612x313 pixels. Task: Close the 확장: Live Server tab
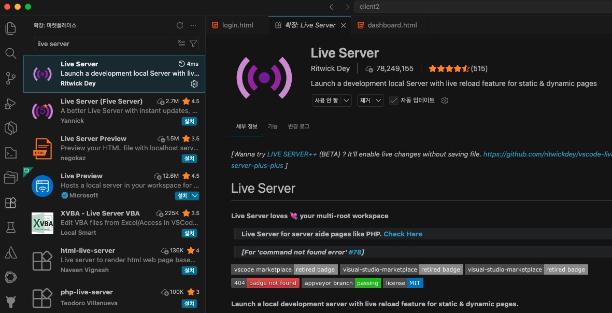tap(344, 25)
